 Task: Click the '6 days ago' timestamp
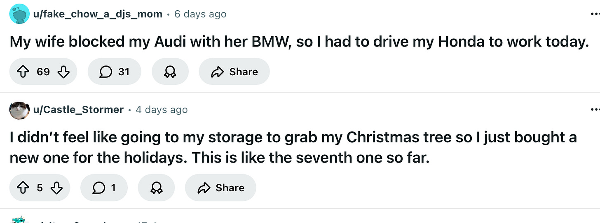point(200,14)
